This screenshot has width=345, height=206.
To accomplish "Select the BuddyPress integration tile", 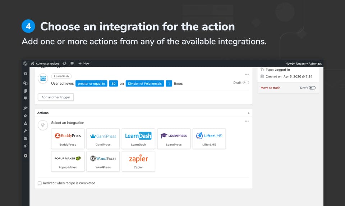I will [x=68, y=139].
